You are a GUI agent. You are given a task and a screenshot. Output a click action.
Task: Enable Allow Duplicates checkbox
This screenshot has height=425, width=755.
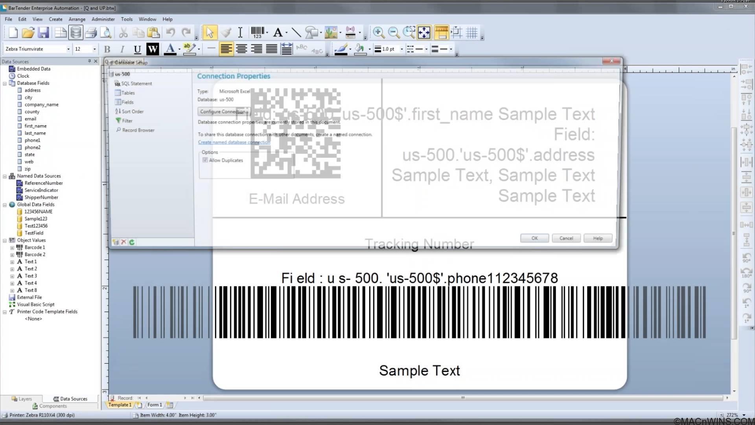click(x=205, y=160)
